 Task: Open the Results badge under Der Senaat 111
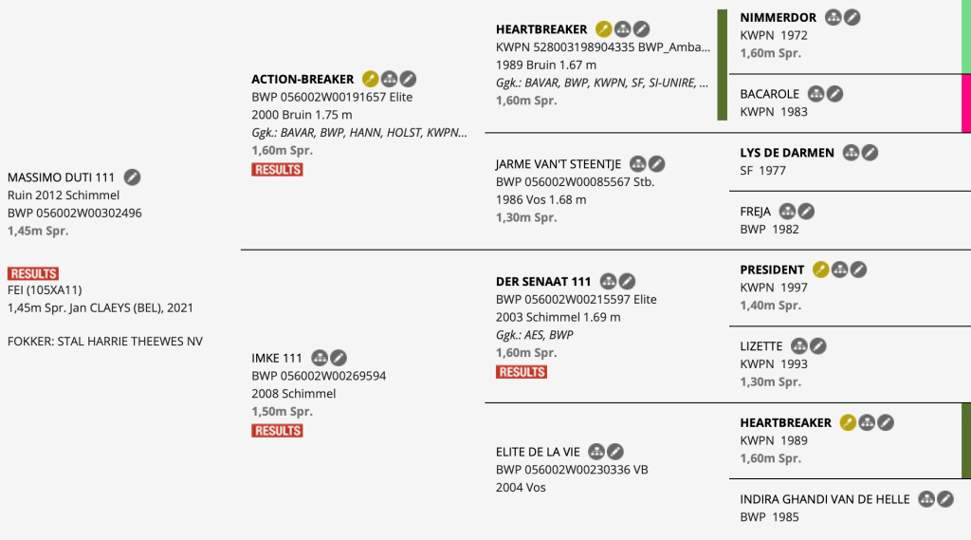point(521,372)
